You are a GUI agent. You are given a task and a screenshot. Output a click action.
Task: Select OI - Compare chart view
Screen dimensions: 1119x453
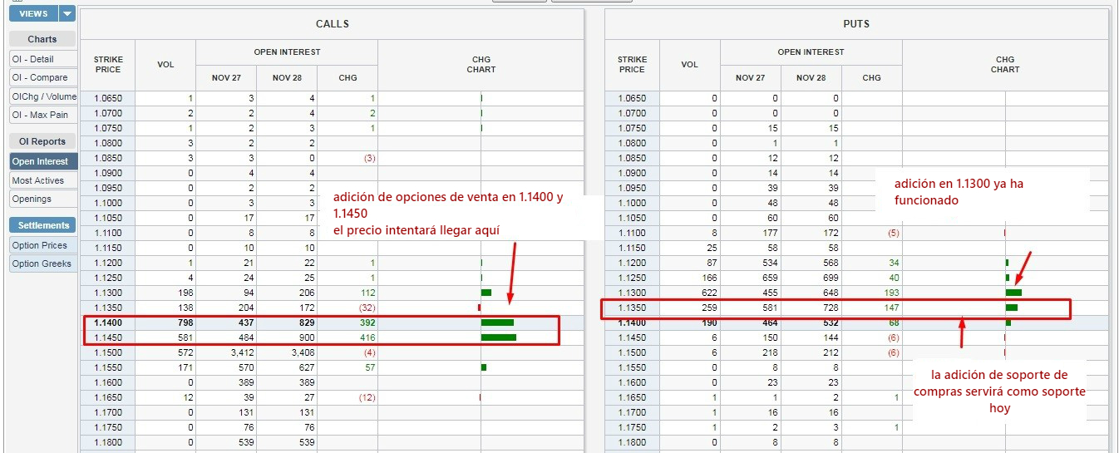click(x=40, y=77)
